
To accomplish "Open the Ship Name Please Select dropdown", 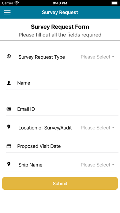I will pos(98,165).
